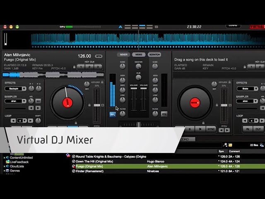
Task: Click the right deck KEY knob
Action: click(x=214, y=84)
